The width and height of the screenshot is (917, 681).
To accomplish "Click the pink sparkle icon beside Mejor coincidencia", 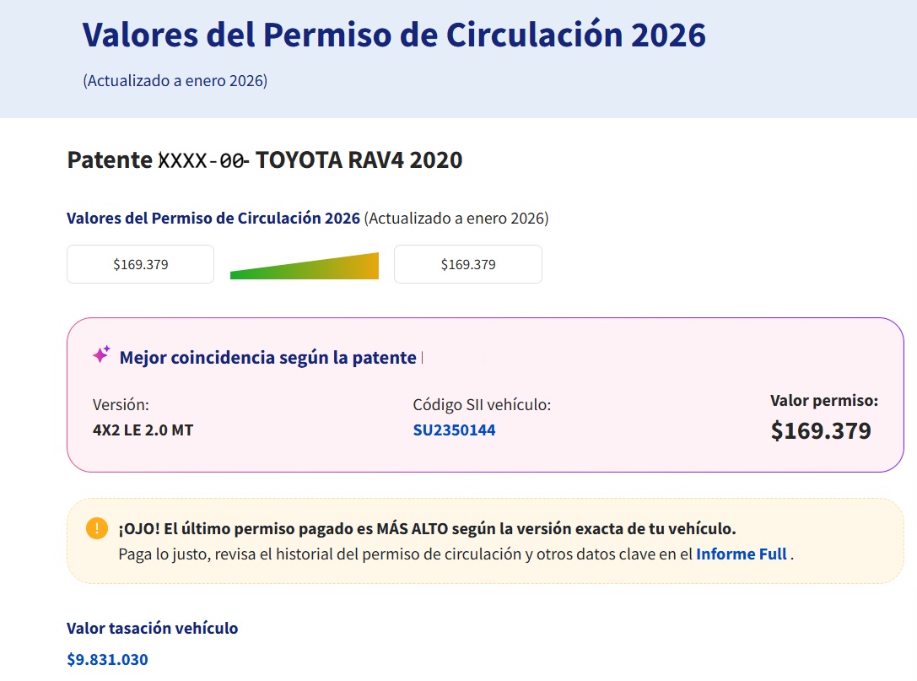I will (100, 354).
